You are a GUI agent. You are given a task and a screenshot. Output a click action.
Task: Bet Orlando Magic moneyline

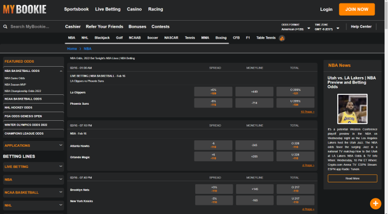[x=254, y=156]
